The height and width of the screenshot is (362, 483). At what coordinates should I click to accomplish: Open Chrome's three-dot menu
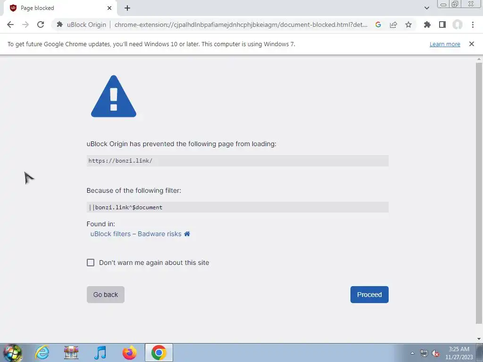coord(473,25)
